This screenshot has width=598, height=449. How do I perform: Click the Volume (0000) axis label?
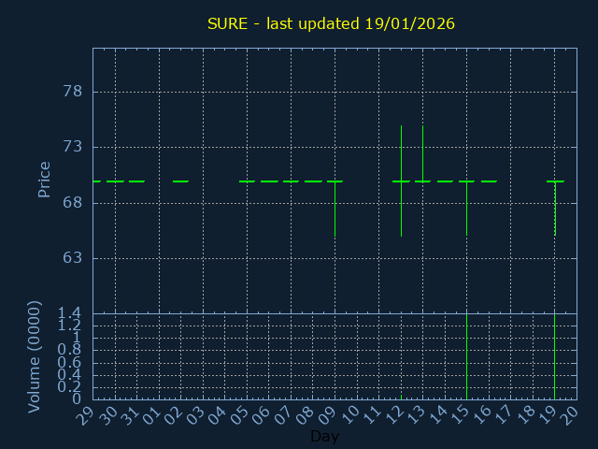pos(35,356)
